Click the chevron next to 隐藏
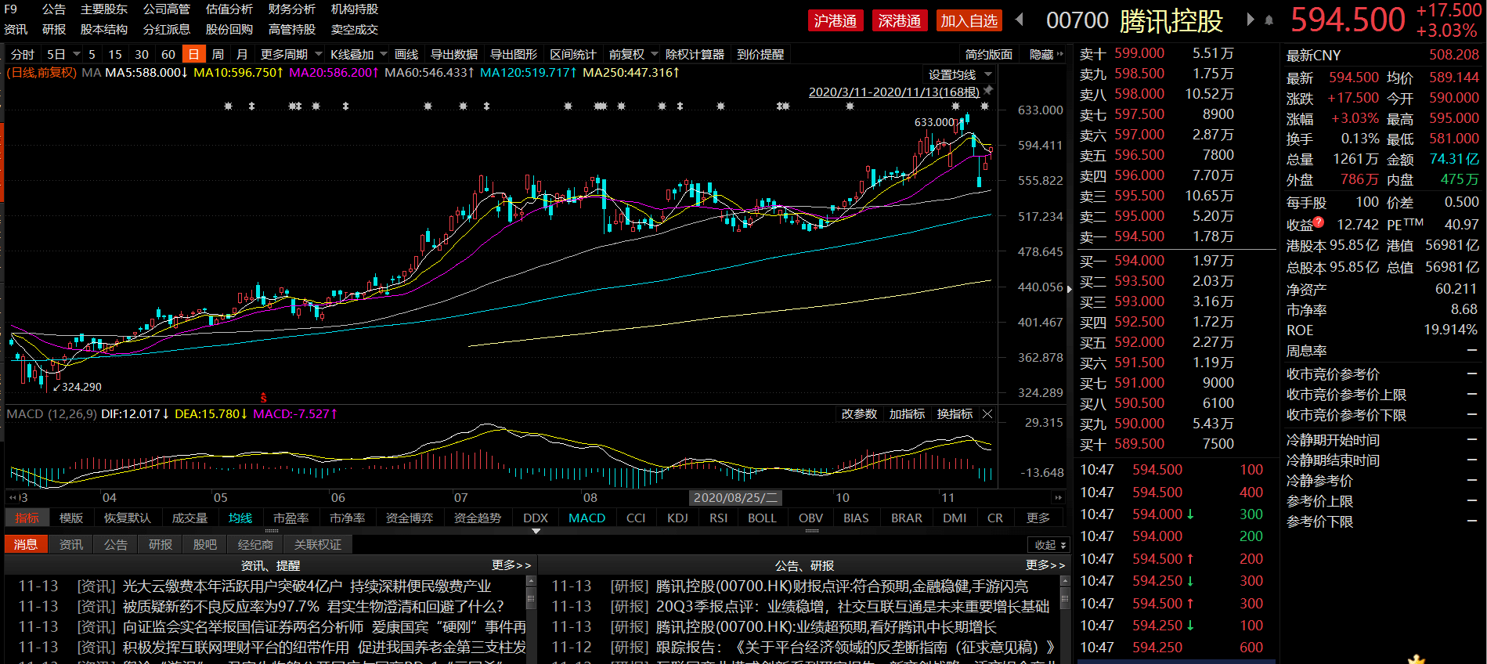 pyautogui.click(x=1060, y=54)
